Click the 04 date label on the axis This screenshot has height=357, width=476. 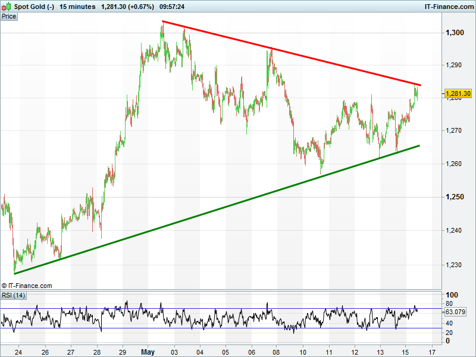[x=200, y=352]
